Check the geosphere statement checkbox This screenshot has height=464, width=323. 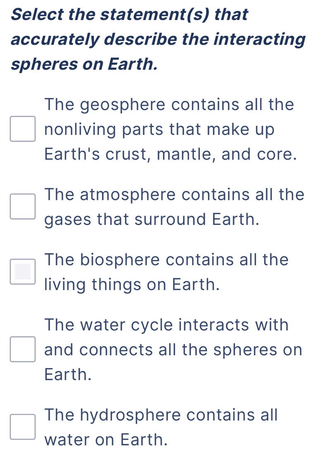(23, 129)
